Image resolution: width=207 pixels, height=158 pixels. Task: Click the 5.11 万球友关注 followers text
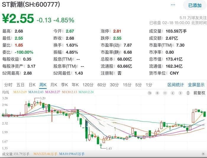tap(193, 18)
